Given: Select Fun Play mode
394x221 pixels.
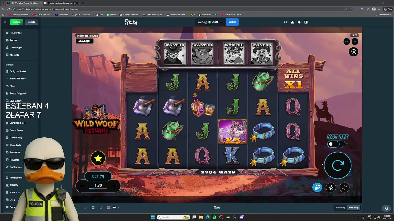Looking at the screenshot, I should [x=340, y=208].
